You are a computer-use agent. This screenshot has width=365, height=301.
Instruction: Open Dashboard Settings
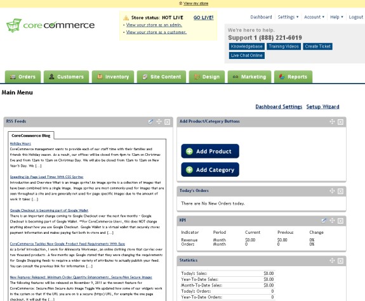point(279,106)
